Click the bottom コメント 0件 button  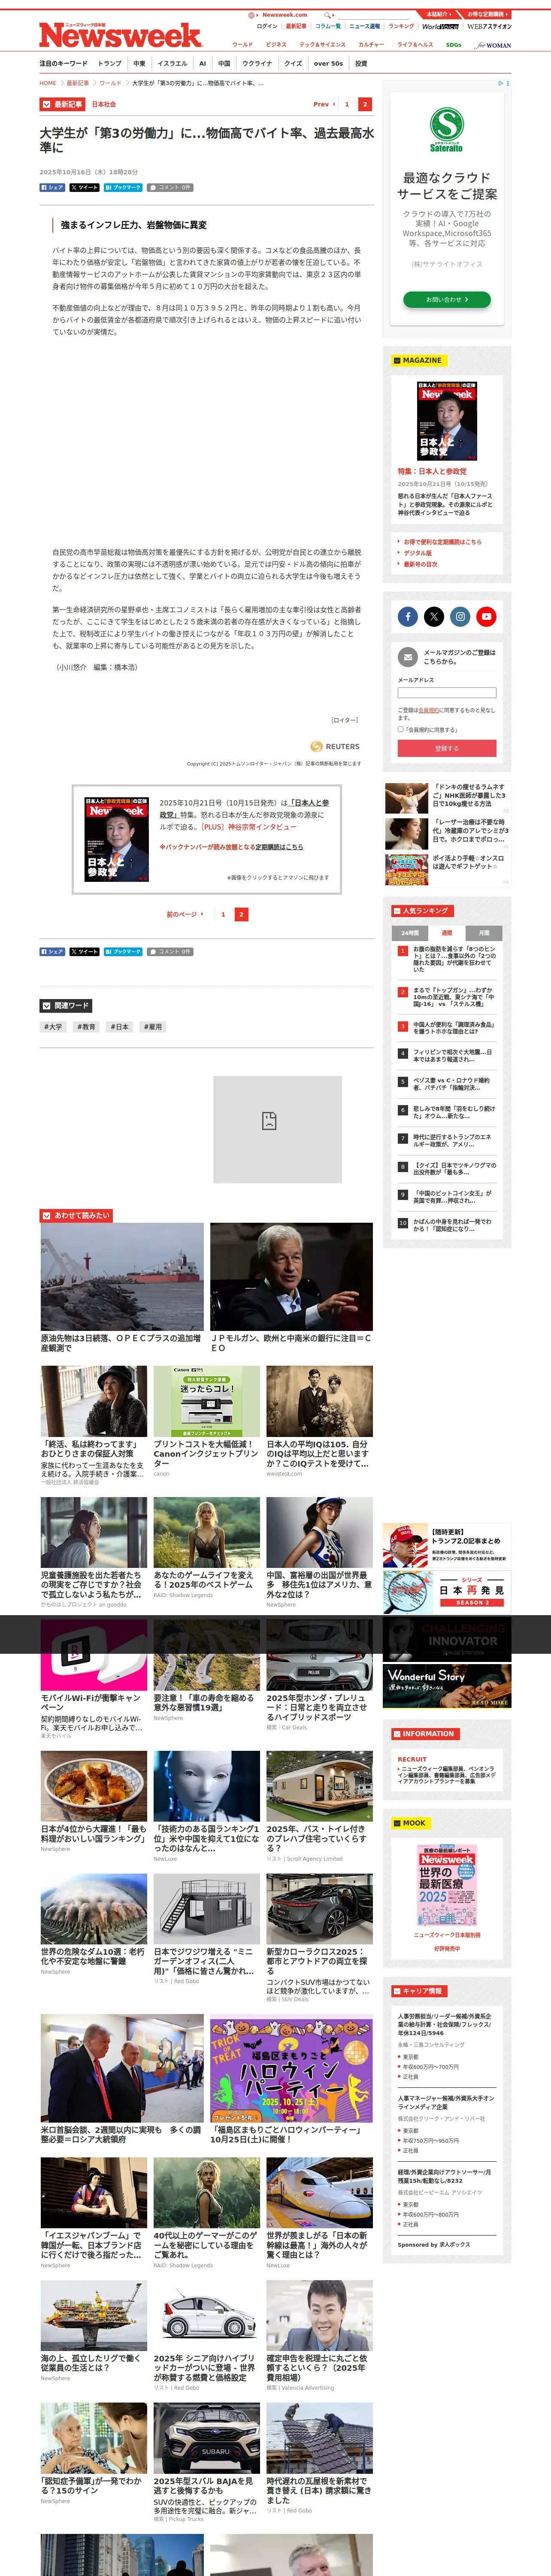coord(170,951)
